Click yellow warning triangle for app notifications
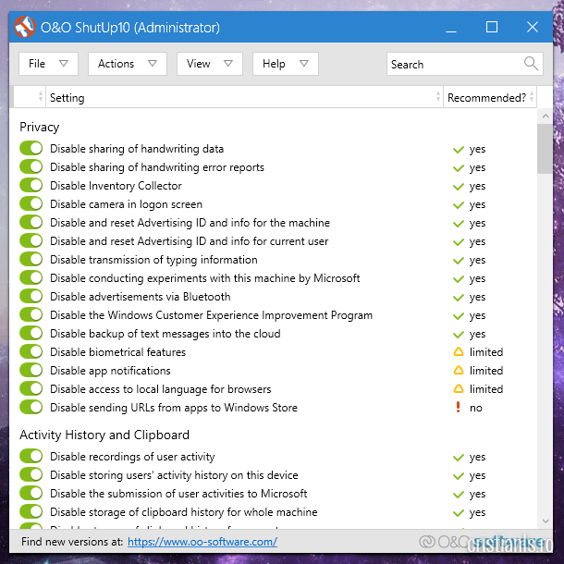The height and width of the screenshot is (564, 564). [459, 370]
